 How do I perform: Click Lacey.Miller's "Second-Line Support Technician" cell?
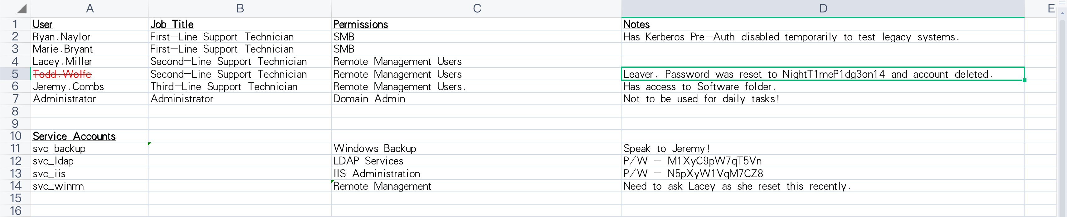(240, 62)
